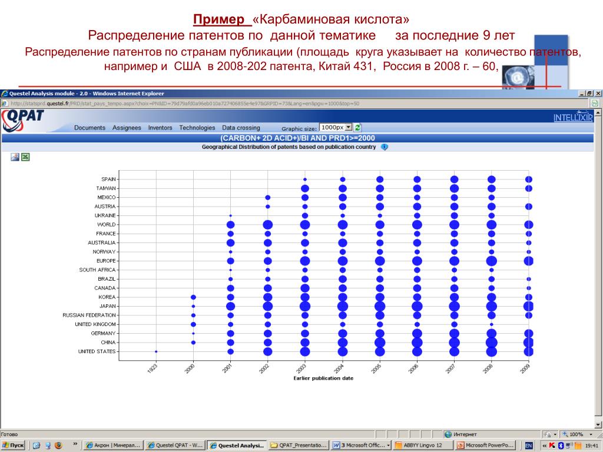Image resolution: width=603 pixels, height=452 pixels.
Task: Switch to Microsoft PowerPoint taskbar button
Action: click(x=485, y=445)
